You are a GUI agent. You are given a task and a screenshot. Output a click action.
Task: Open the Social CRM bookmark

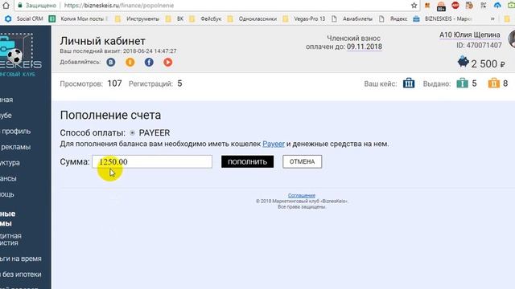pos(23,19)
